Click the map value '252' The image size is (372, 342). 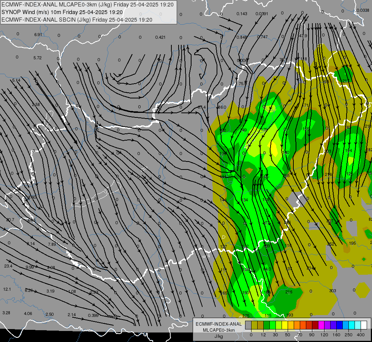pyautogui.click(x=331, y=244)
